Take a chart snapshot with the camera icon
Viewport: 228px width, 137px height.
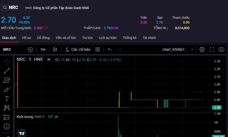221,50
